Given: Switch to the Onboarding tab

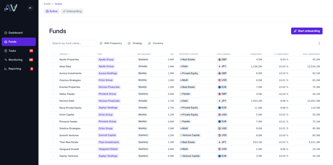Looking at the screenshot, I should pos(72,11).
